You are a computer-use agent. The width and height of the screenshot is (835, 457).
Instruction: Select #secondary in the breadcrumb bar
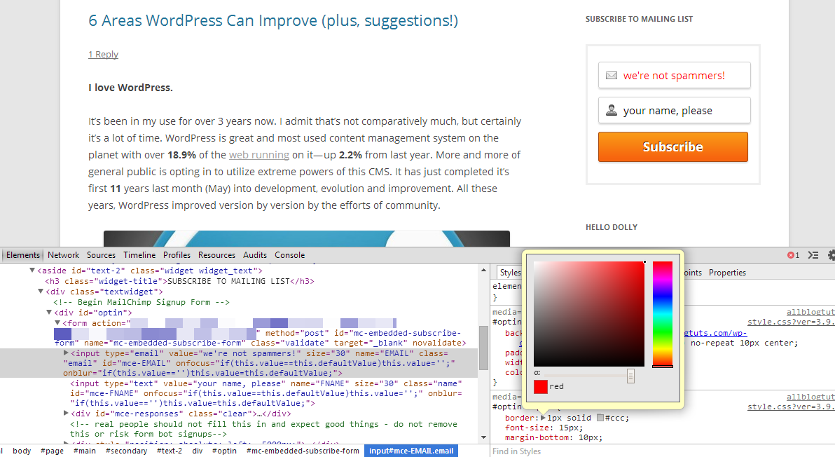point(126,451)
